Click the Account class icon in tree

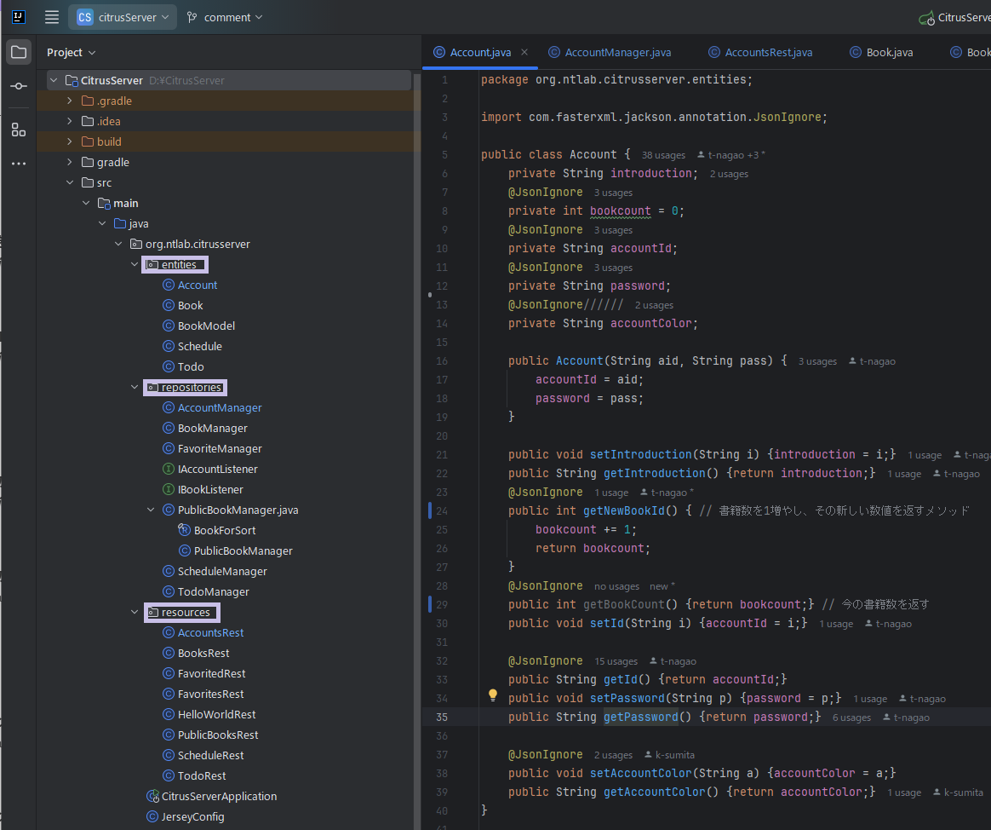(x=168, y=285)
